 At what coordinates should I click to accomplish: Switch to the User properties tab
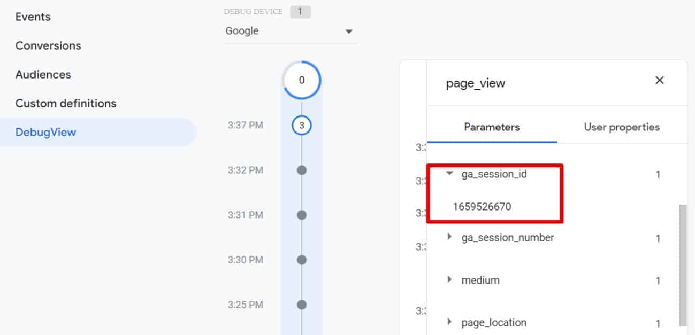(x=622, y=127)
